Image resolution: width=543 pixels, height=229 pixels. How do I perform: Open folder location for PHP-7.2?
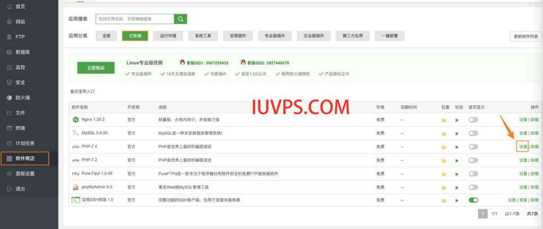(444, 161)
